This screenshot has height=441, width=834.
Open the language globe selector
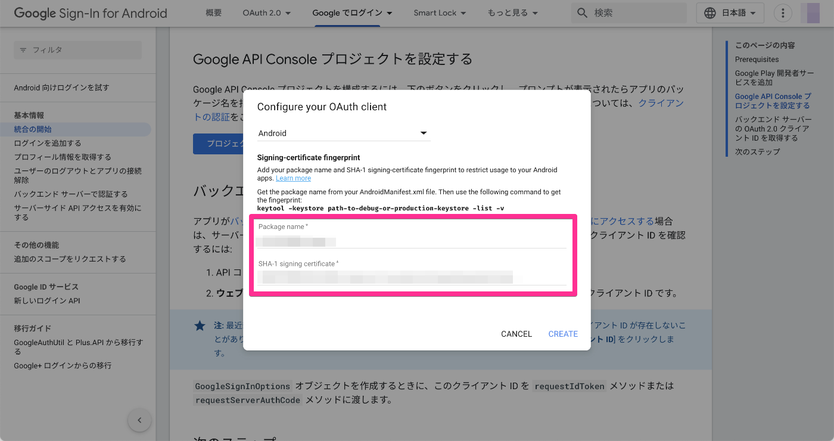[x=709, y=13]
